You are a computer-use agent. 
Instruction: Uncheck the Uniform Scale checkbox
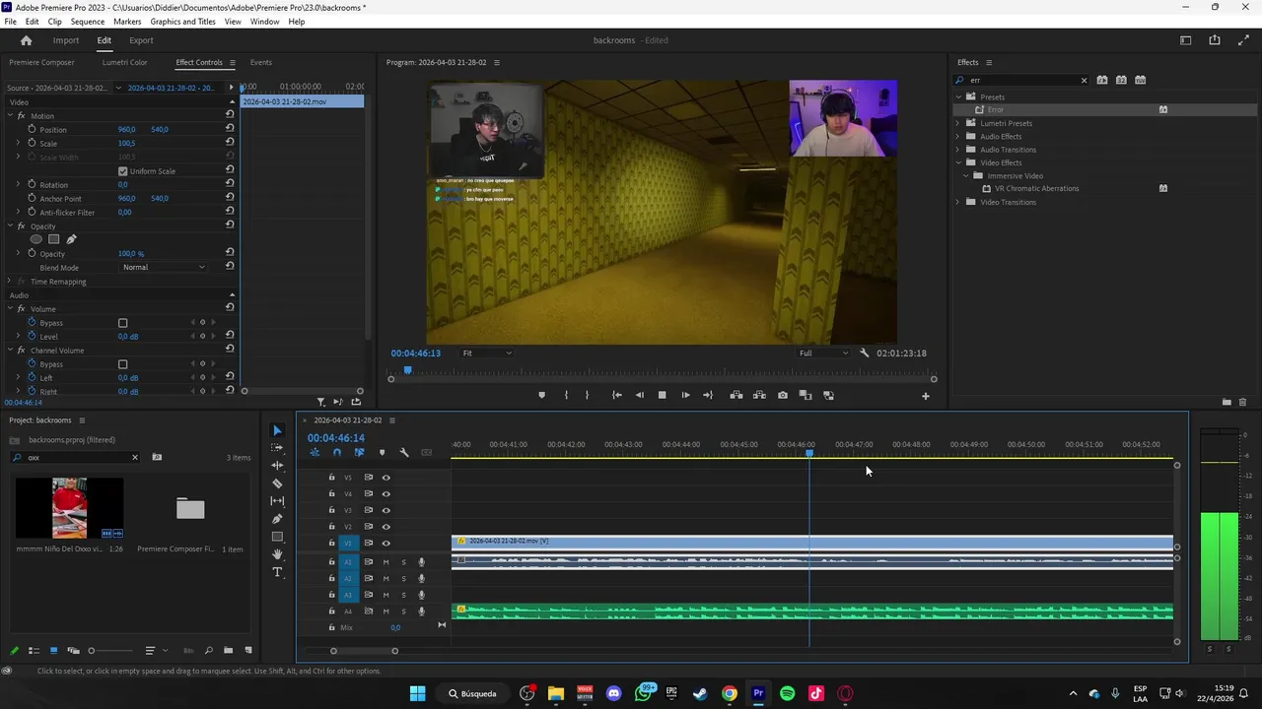pyautogui.click(x=123, y=171)
